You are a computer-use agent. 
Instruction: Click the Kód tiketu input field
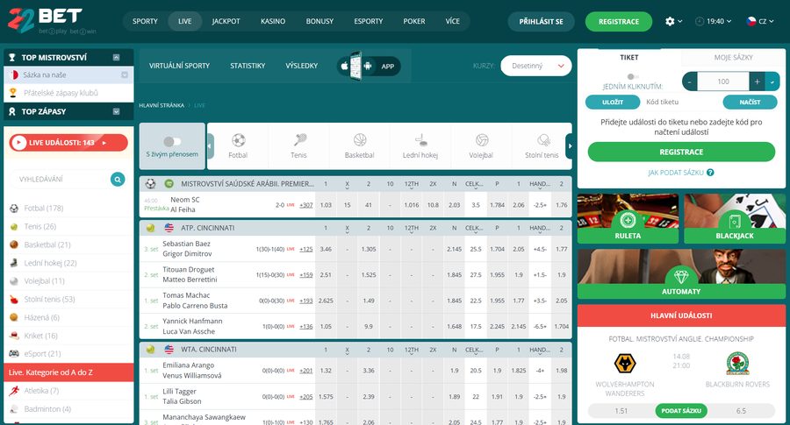(680, 103)
